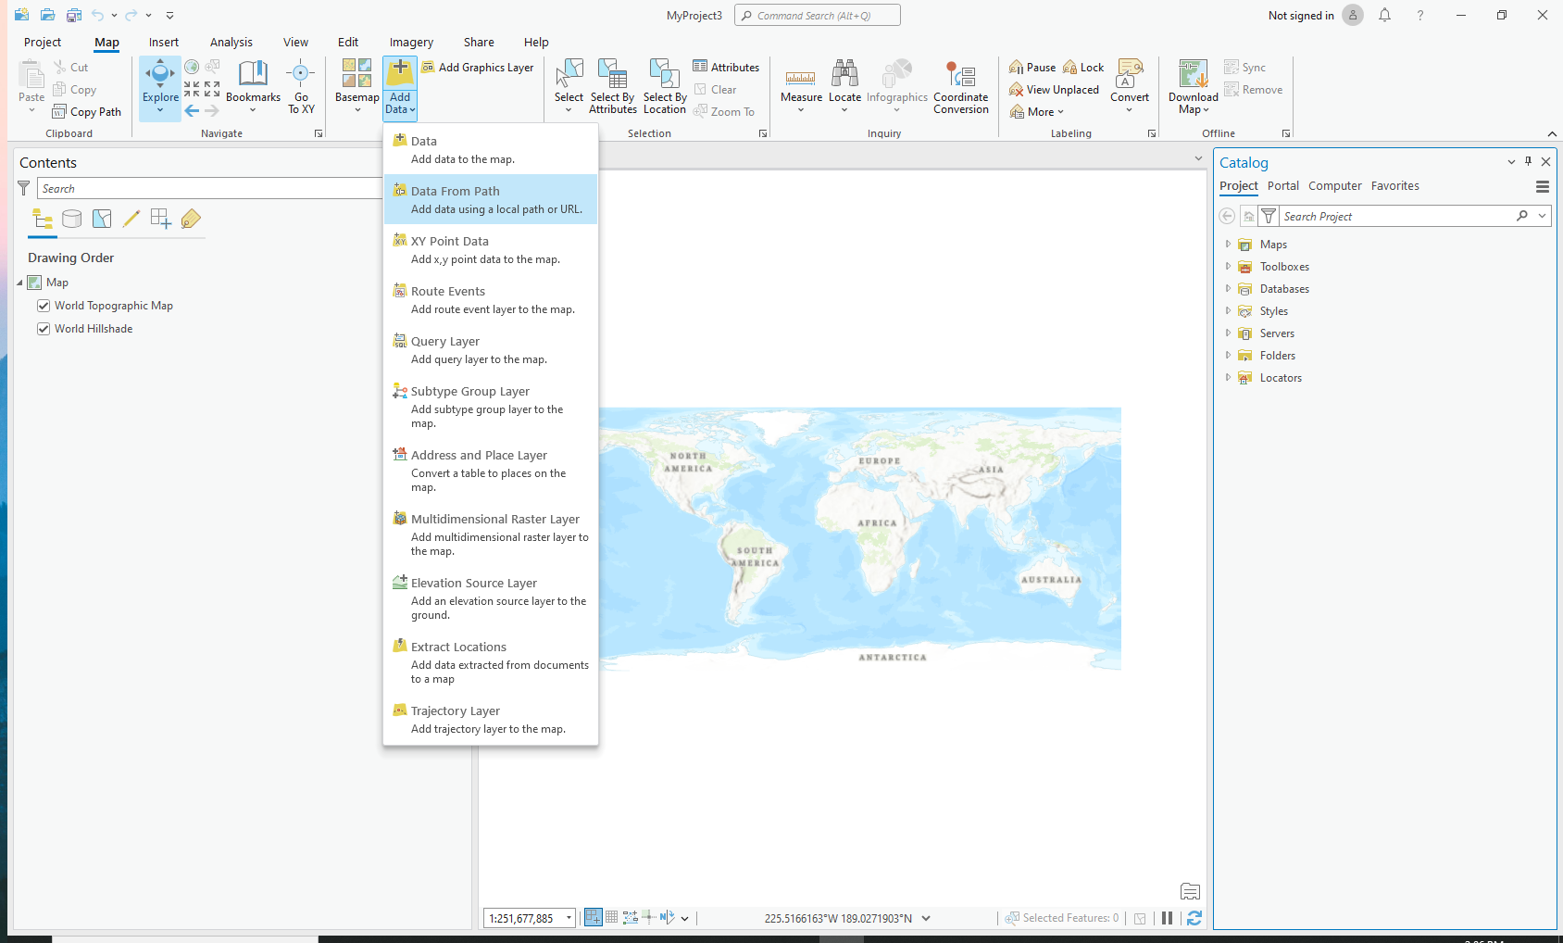Uncheck the World Topographic Map layer
This screenshot has height=943, width=1563.
[x=44, y=306]
